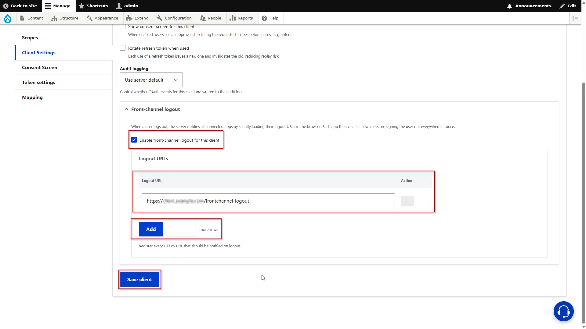Click the Action column header
Screen dimensions: 586x329
tap(407, 181)
